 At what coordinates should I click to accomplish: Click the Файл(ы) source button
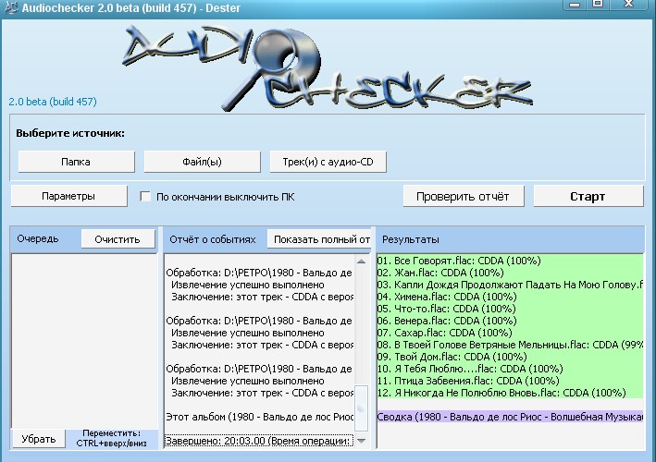tap(202, 161)
